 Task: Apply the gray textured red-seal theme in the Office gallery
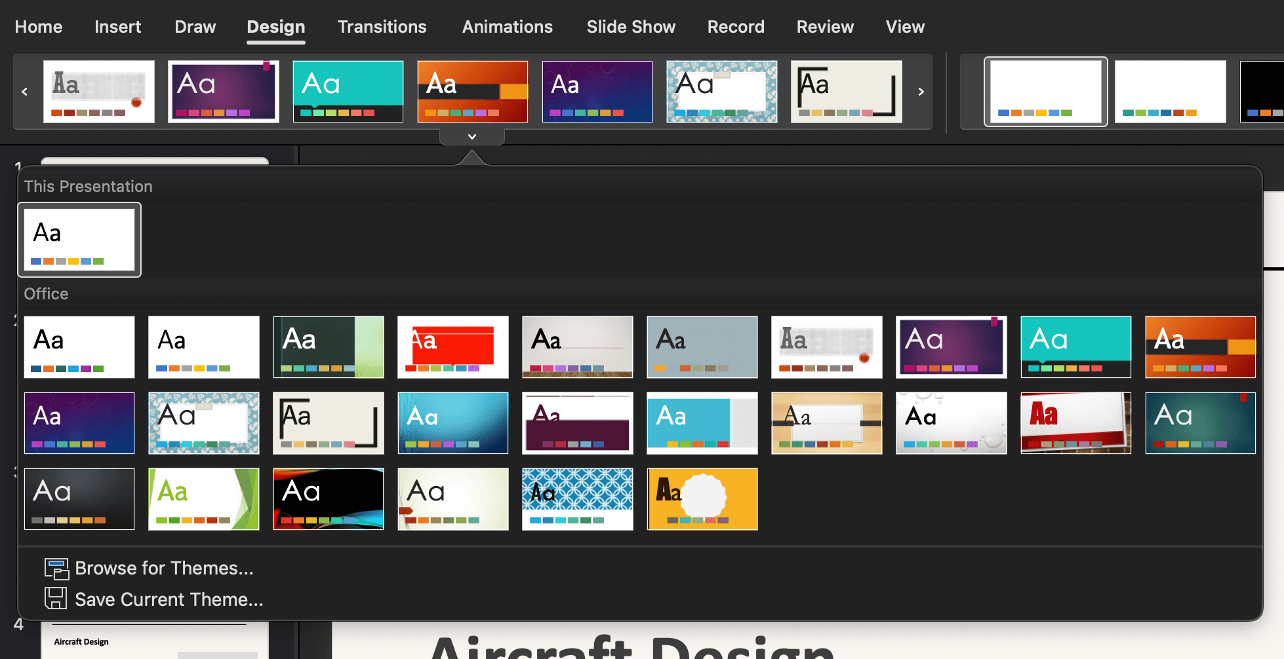tap(827, 347)
